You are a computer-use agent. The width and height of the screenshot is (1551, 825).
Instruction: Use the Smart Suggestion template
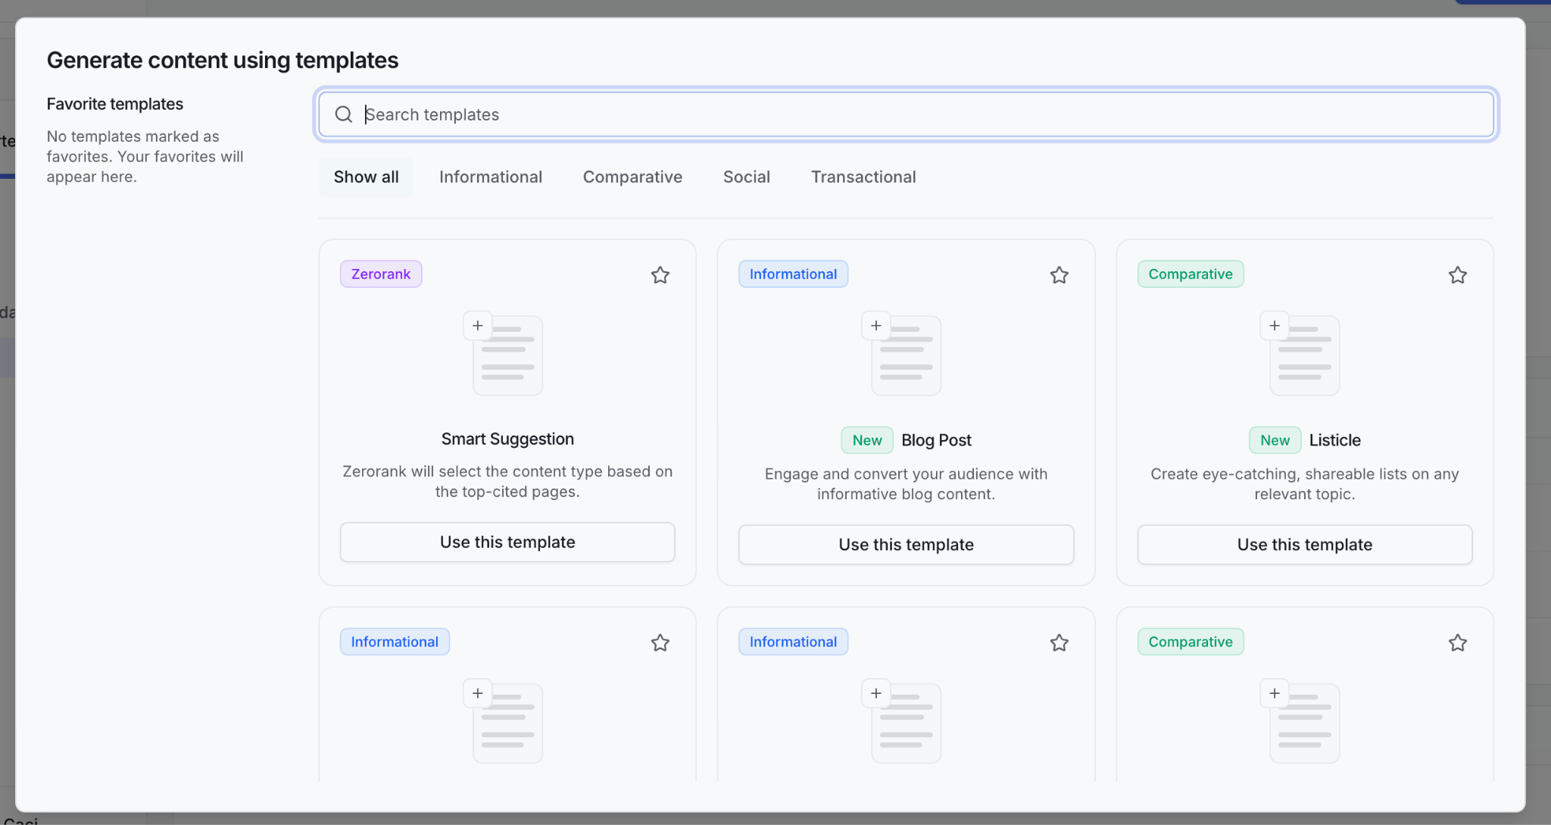tap(507, 542)
